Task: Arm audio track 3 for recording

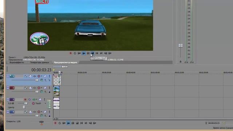Action: 25,99
